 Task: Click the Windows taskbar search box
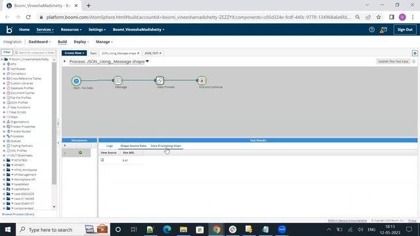tap(63, 229)
